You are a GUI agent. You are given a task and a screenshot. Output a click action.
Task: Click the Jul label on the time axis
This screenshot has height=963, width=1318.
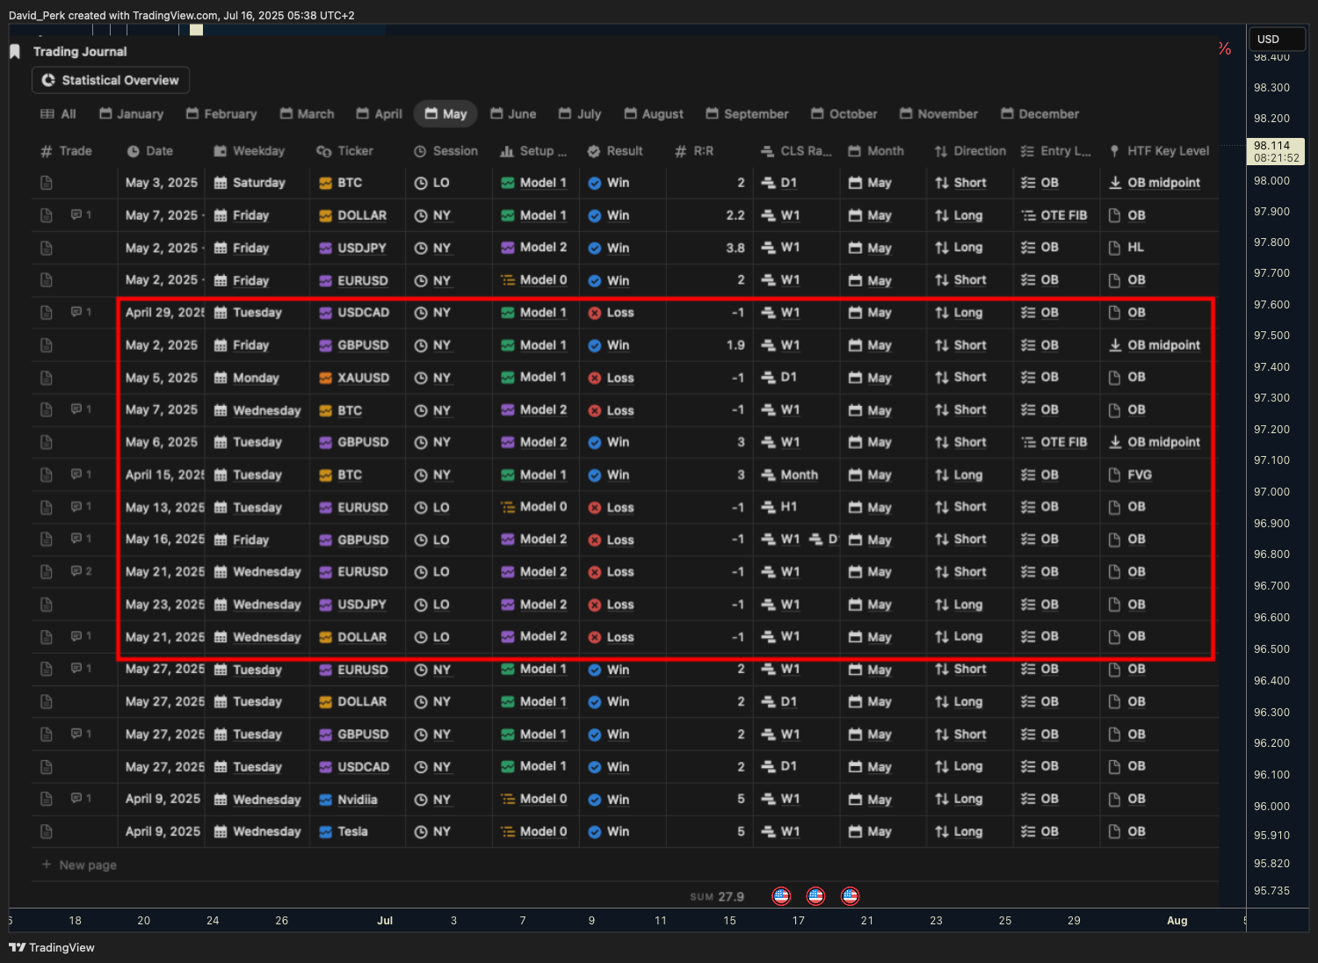385,920
